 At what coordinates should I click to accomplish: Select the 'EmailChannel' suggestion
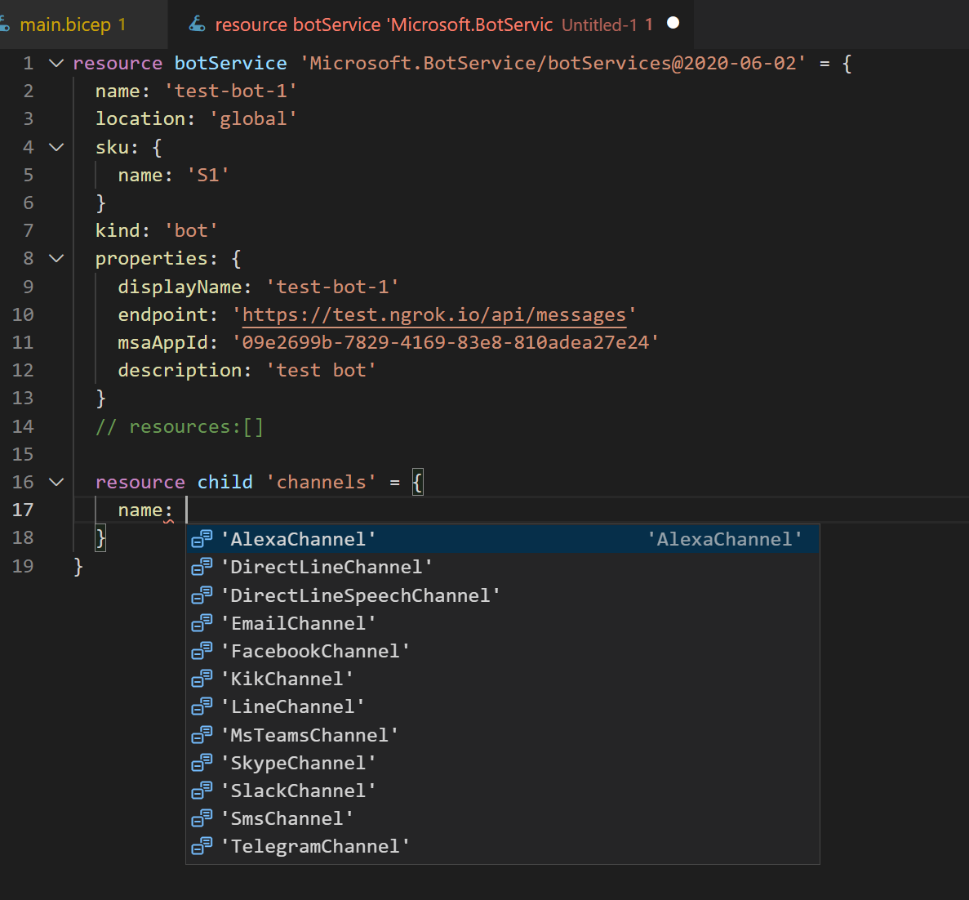click(x=502, y=623)
